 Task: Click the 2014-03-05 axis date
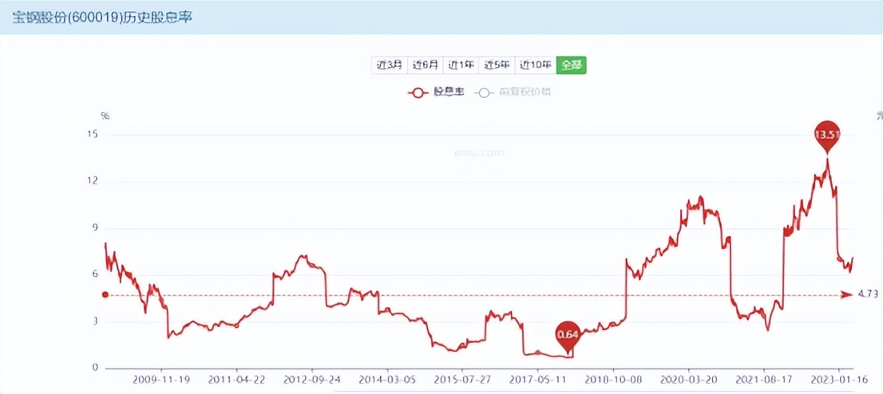tap(387, 380)
